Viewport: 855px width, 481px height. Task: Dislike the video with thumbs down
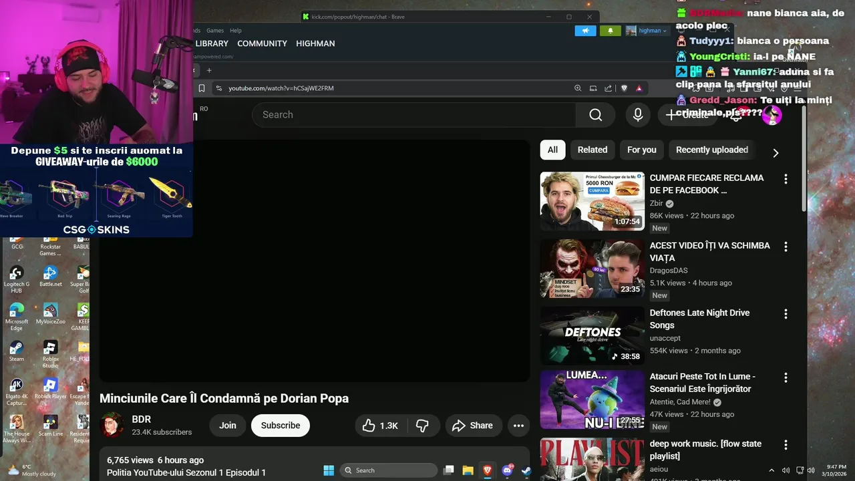(422, 426)
